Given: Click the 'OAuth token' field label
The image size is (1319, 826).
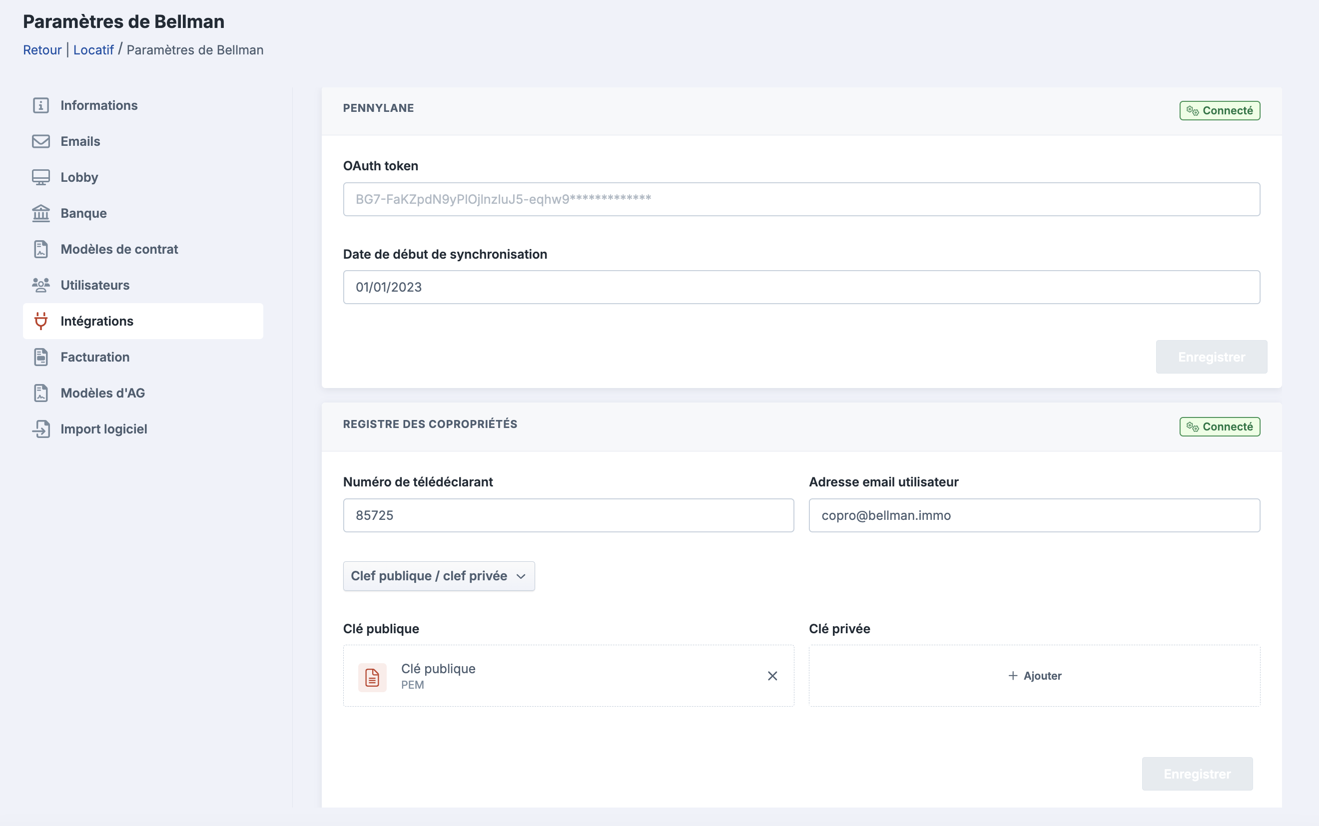Looking at the screenshot, I should click(x=380, y=166).
